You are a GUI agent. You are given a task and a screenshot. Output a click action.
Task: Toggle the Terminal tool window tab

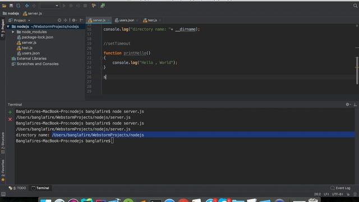point(40,188)
